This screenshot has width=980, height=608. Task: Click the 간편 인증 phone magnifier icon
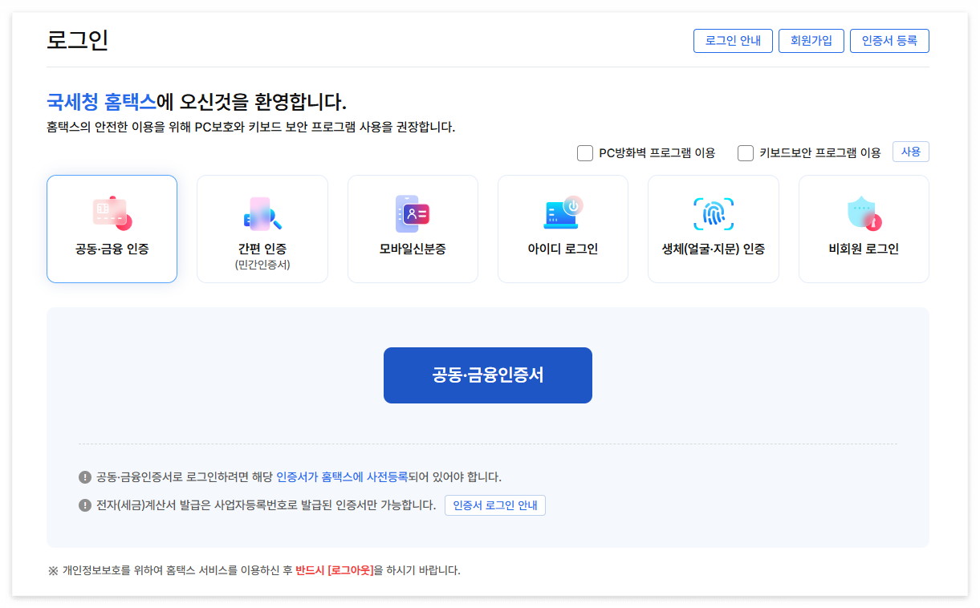click(x=262, y=214)
